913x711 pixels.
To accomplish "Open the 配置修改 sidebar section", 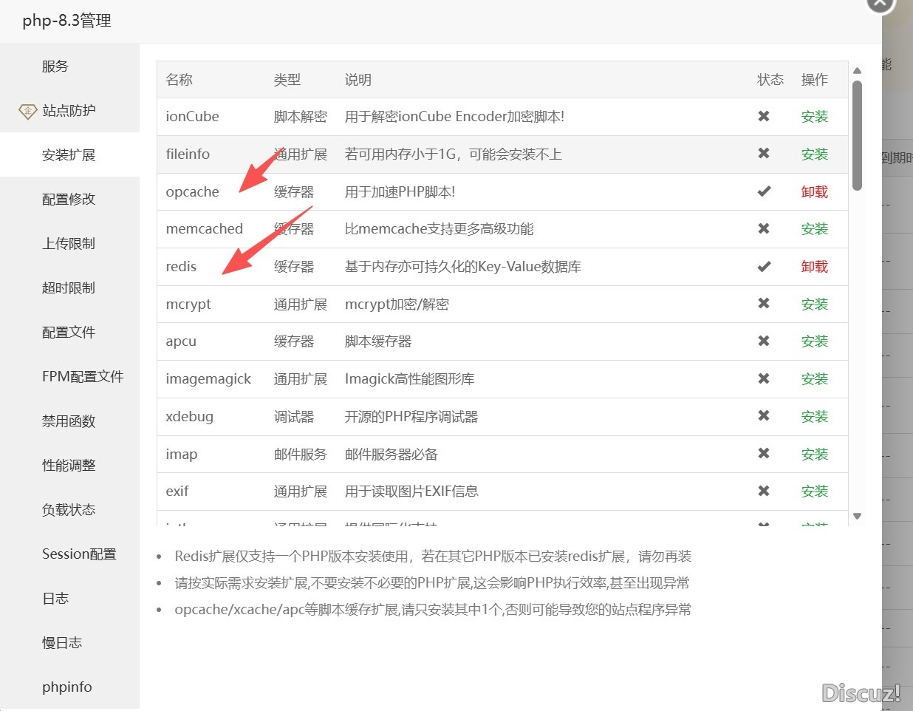I will tap(69, 199).
